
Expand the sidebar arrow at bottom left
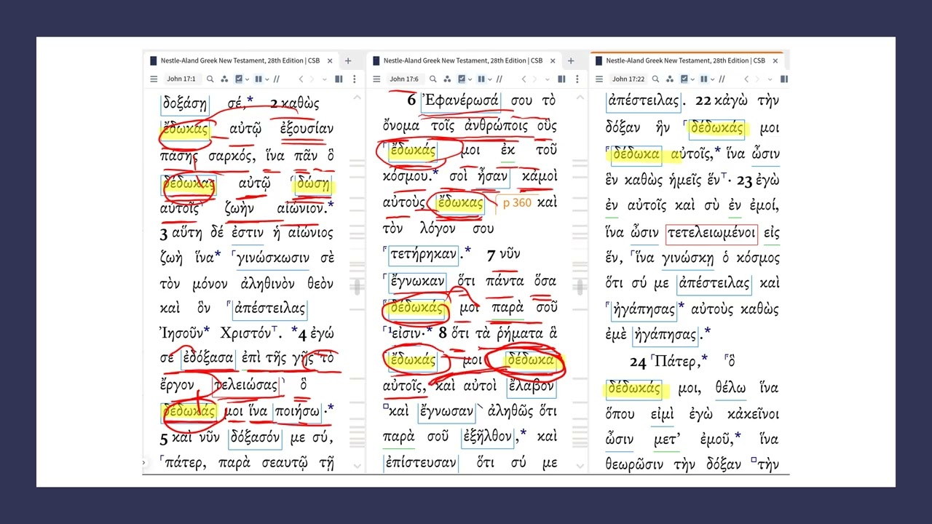tap(144, 462)
